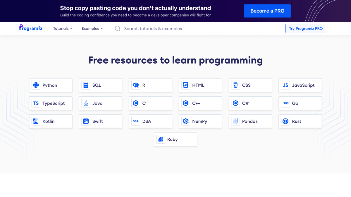The height and width of the screenshot is (197, 351).
Task: Click the CSS3 shield icon
Action: 235,85
